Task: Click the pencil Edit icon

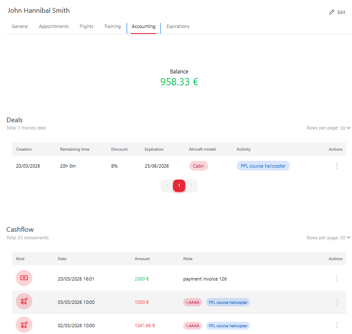Action: tap(332, 12)
